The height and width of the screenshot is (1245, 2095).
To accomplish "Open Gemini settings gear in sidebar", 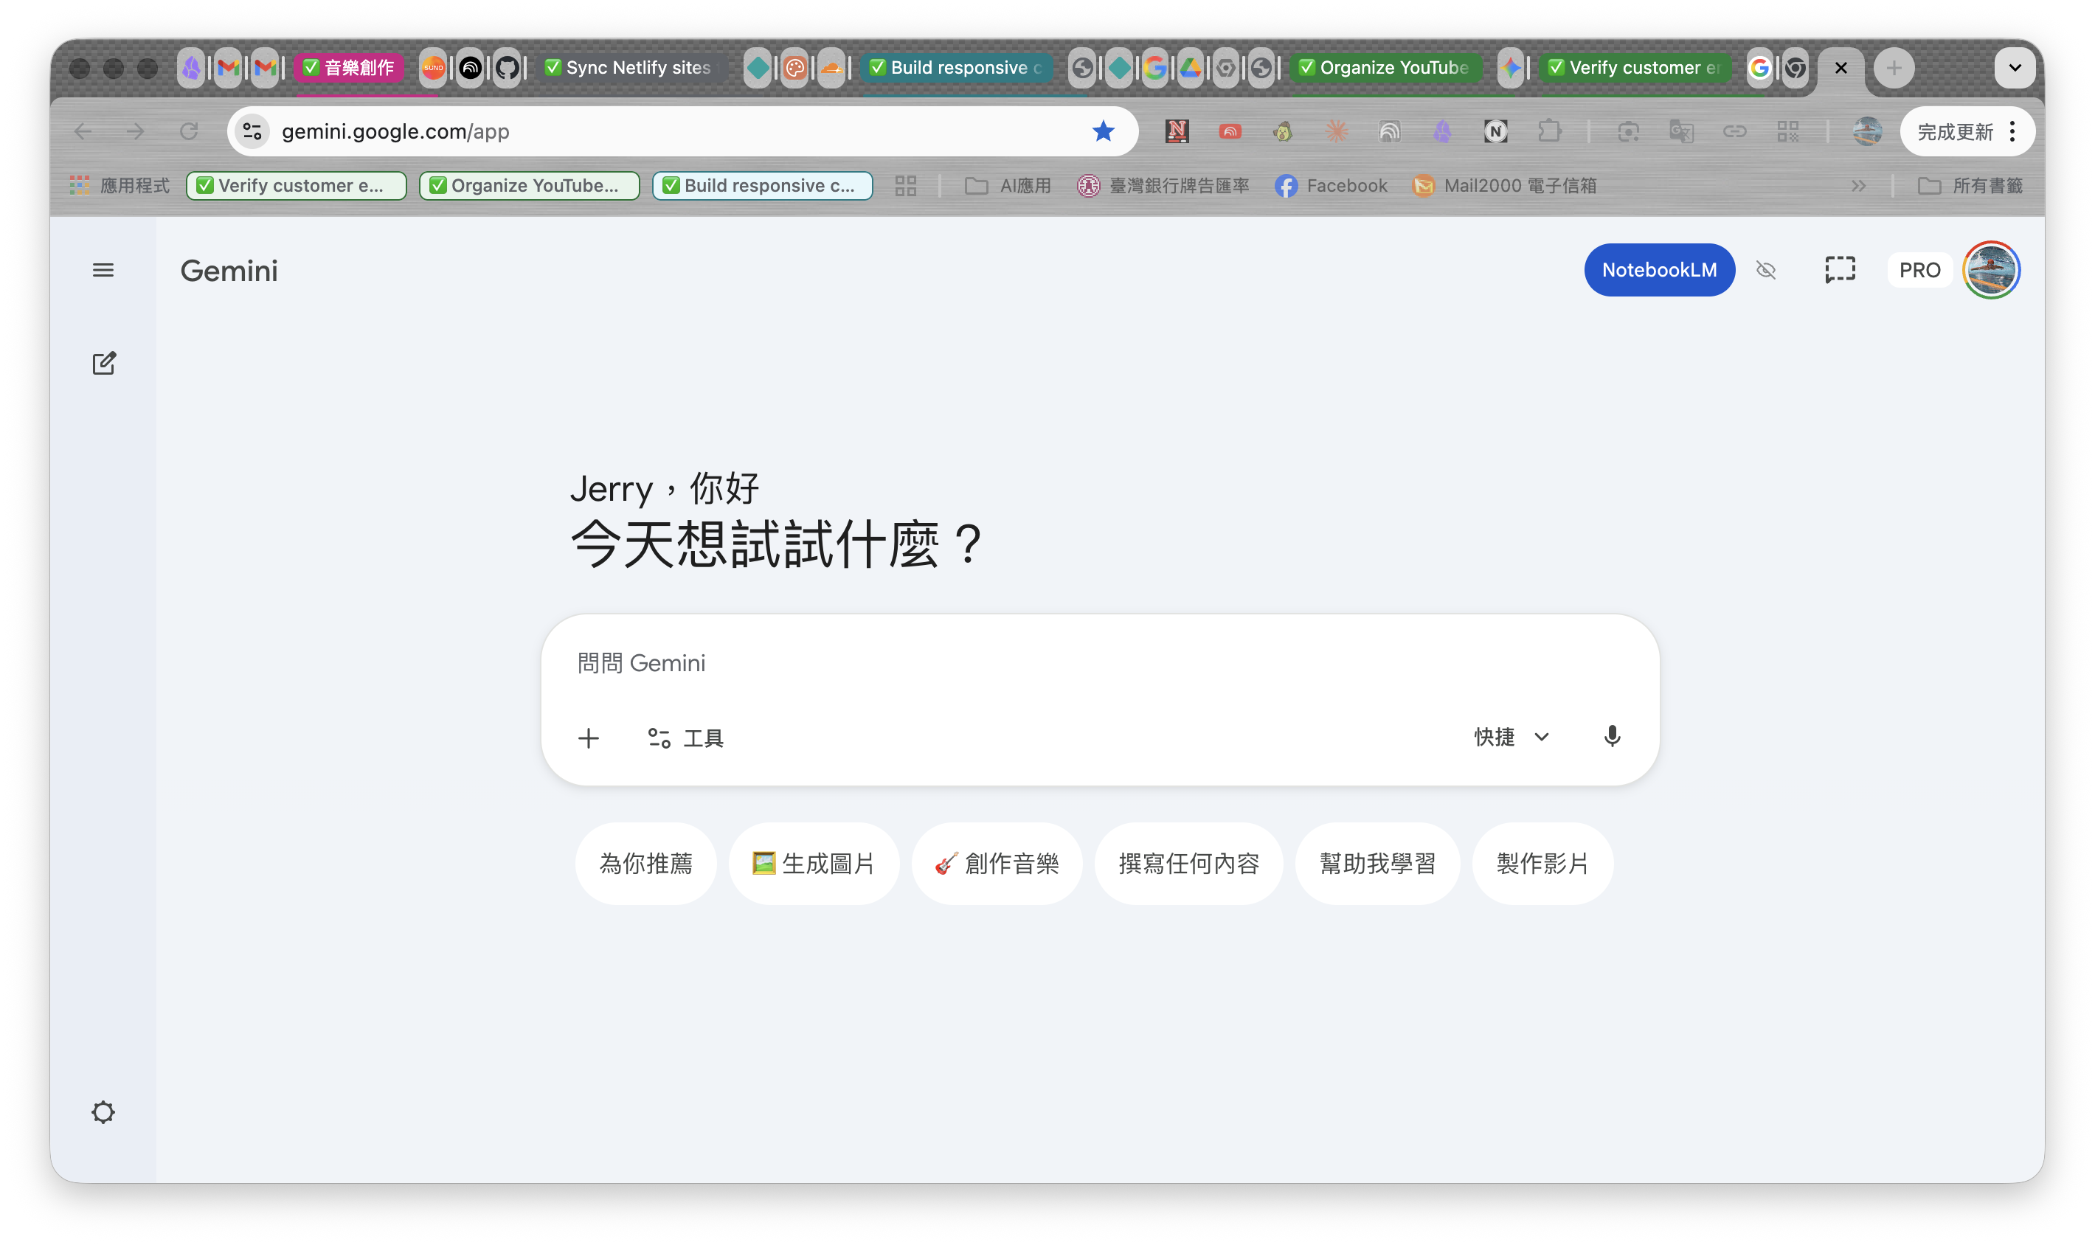I will (103, 1112).
